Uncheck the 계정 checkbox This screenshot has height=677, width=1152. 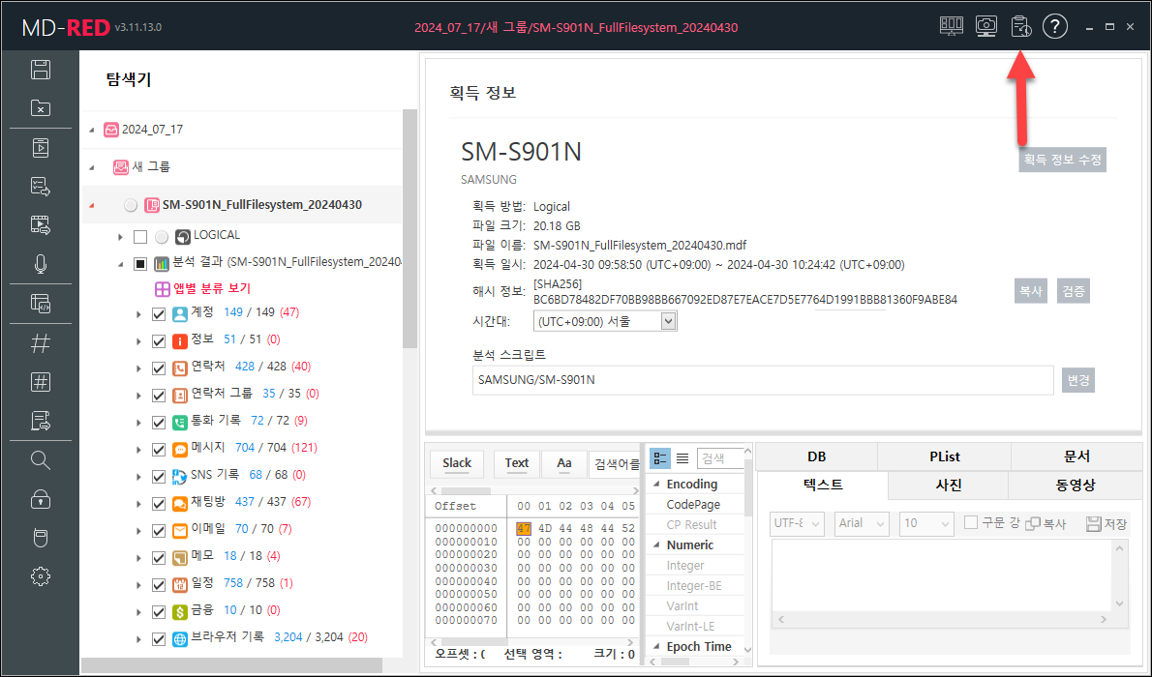coord(158,314)
